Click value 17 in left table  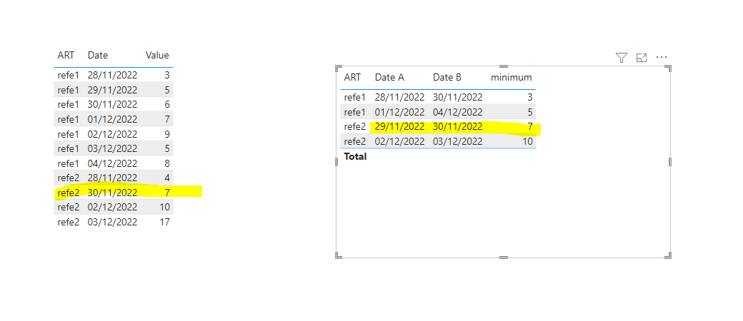(x=164, y=222)
